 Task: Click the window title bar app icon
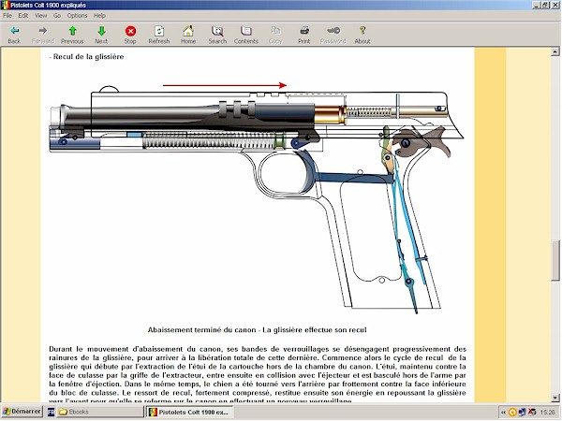tap(5, 5)
